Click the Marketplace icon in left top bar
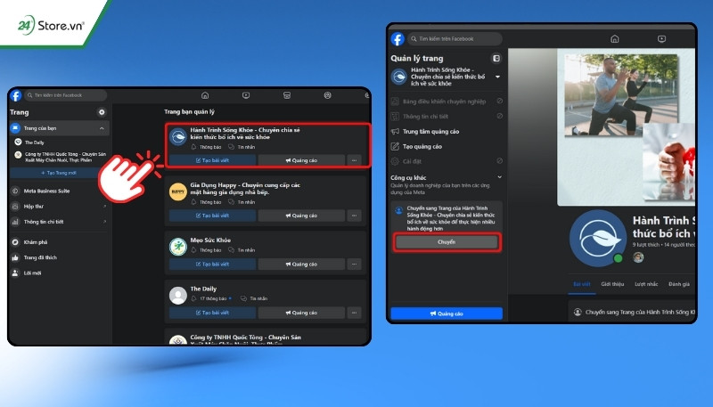Image resolution: width=713 pixels, height=407 pixels. tap(287, 95)
